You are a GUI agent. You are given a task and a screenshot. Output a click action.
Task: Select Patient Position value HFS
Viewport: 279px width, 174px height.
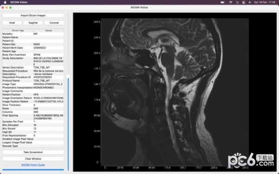(36, 95)
